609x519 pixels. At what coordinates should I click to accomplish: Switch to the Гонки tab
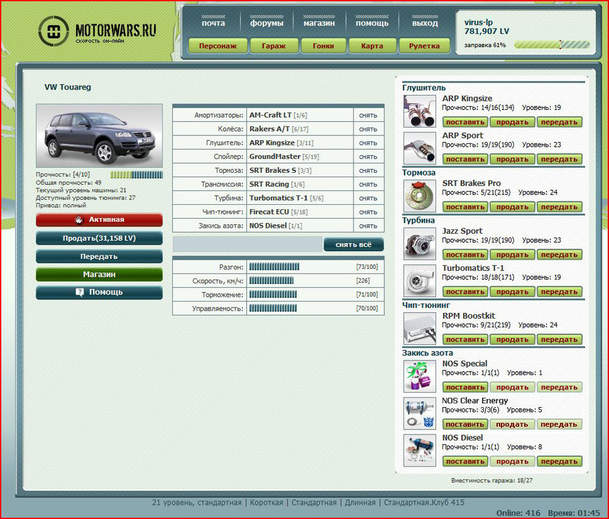tap(323, 46)
